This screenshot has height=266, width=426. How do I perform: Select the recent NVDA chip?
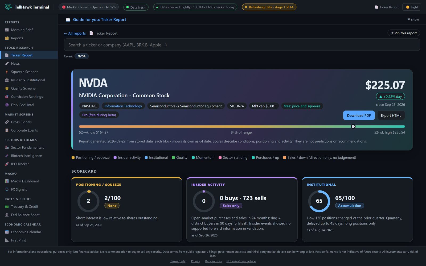coord(81,56)
